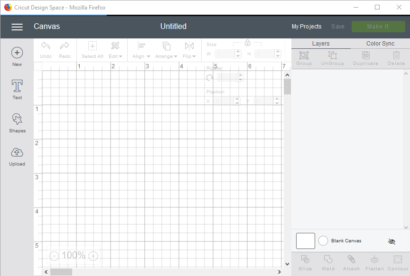Click the Redo arrow icon
The width and height of the screenshot is (410, 276).
coord(65,46)
